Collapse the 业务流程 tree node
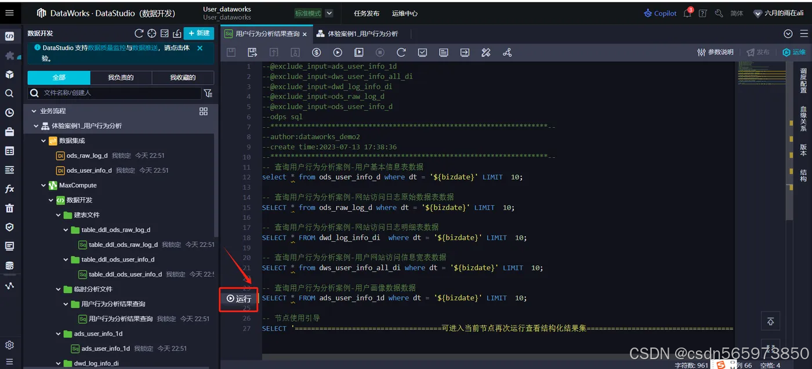 34,110
